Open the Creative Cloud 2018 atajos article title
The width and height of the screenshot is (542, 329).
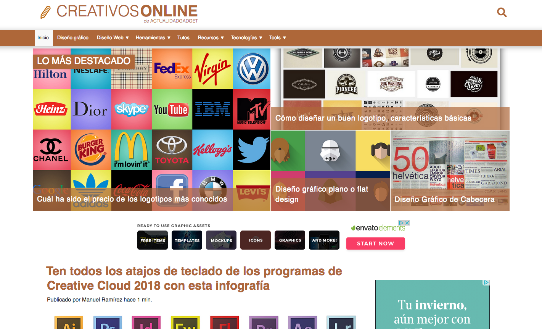pyautogui.click(x=194, y=278)
